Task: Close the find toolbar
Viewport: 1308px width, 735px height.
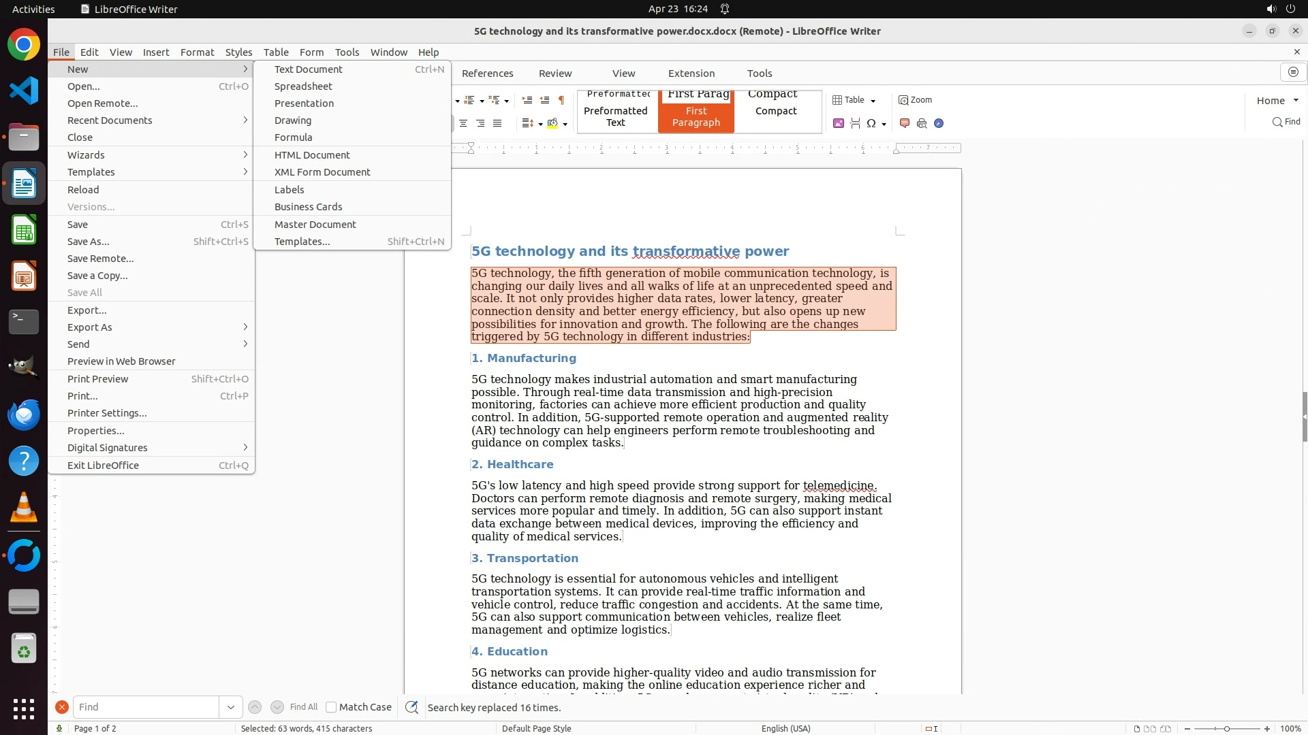Action: coord(62,707)
